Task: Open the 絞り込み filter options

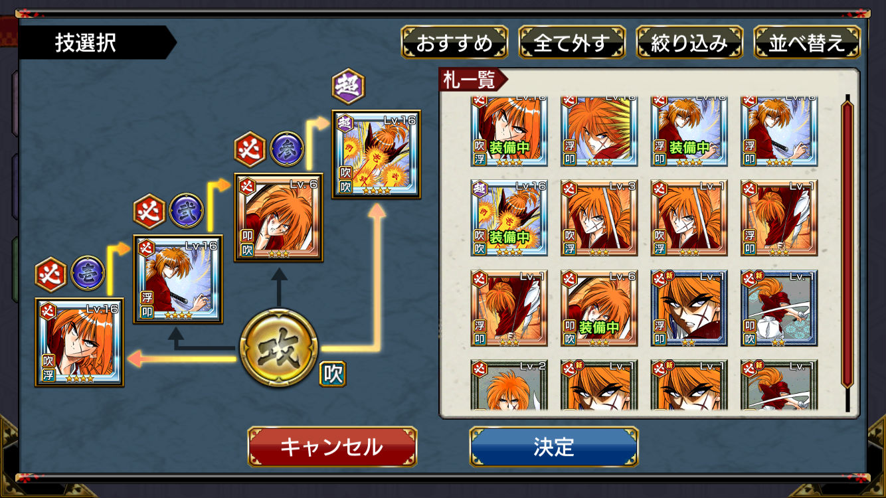Action: [689, 42]
